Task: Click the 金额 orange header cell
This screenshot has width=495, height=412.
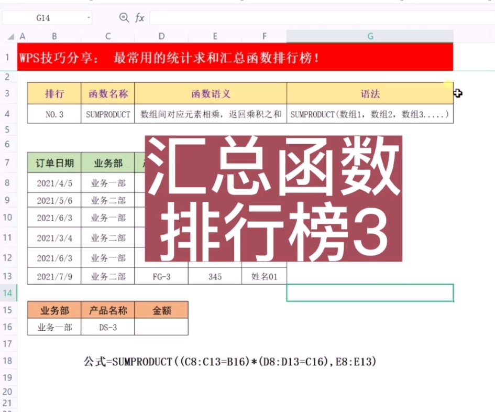Action: coord(161,310)
